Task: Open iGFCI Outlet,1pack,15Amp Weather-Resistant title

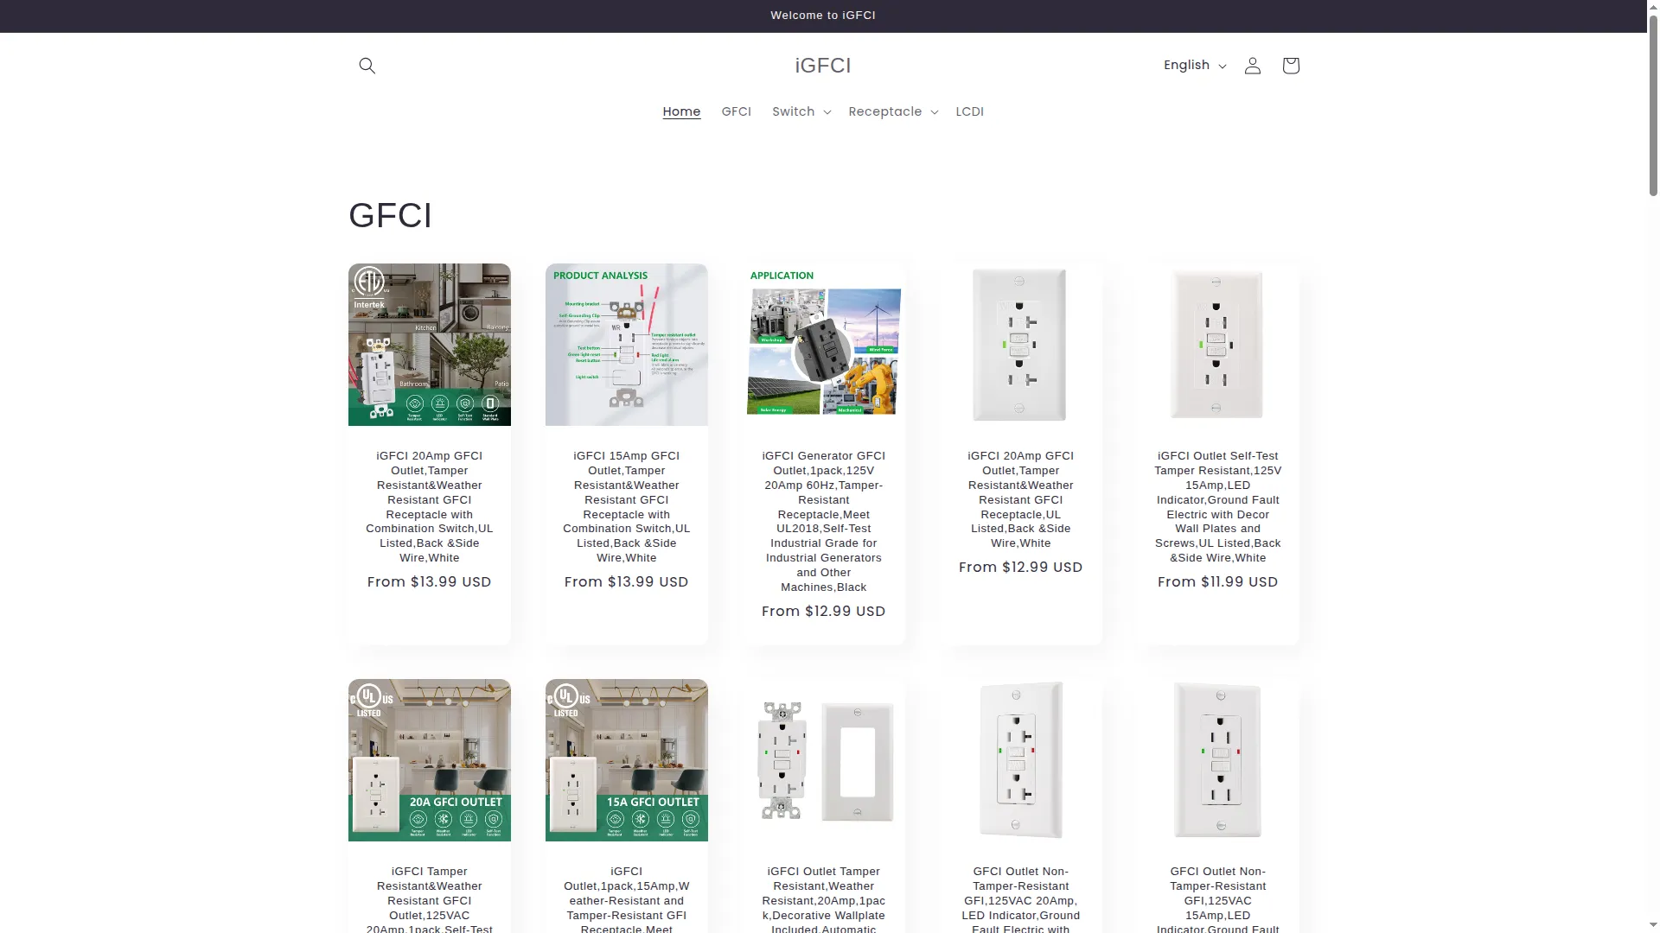Action: pos(626,900)
